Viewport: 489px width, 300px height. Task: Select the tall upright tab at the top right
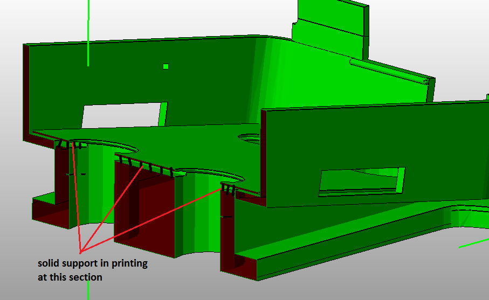pos(331,30)
